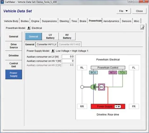Open the LV Battery sub-tab

click(x=50, y=36)
